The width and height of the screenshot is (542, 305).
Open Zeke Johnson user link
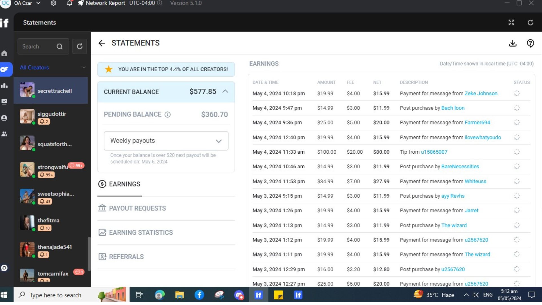481,93
